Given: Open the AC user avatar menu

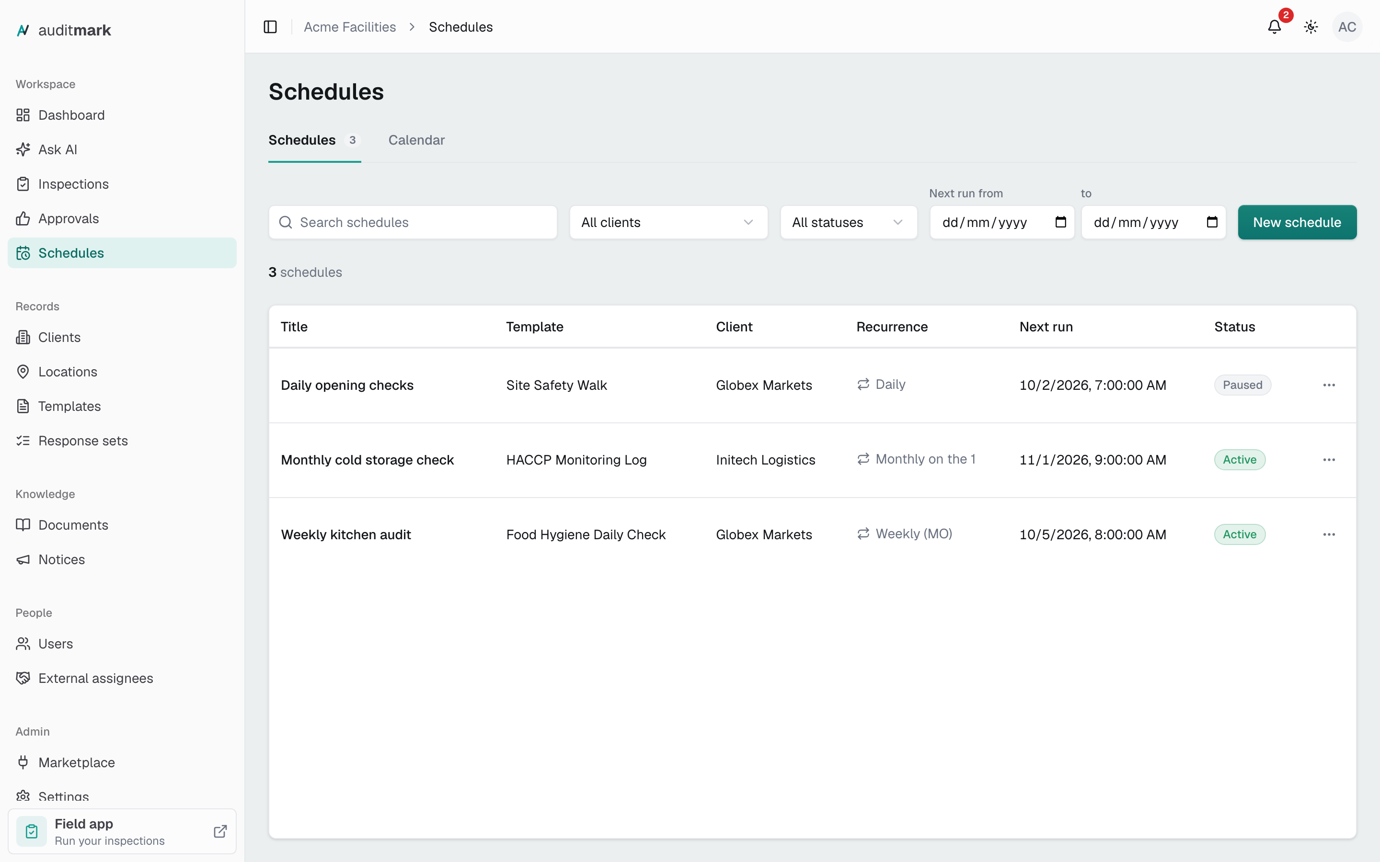Looking at the screenshot, I should [1347, 27].
